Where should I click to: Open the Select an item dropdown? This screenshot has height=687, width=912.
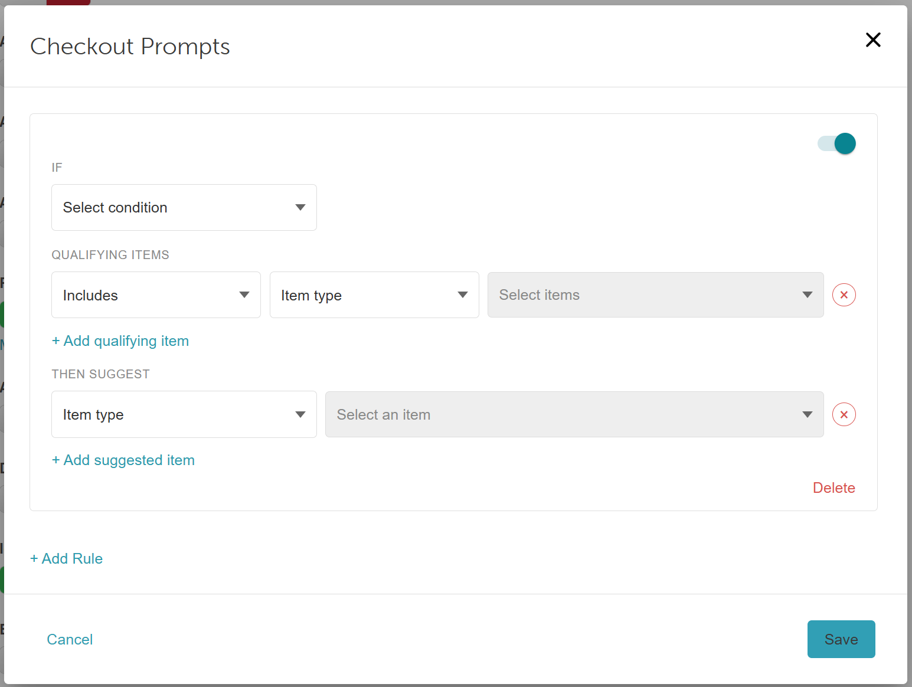point(574,414)
